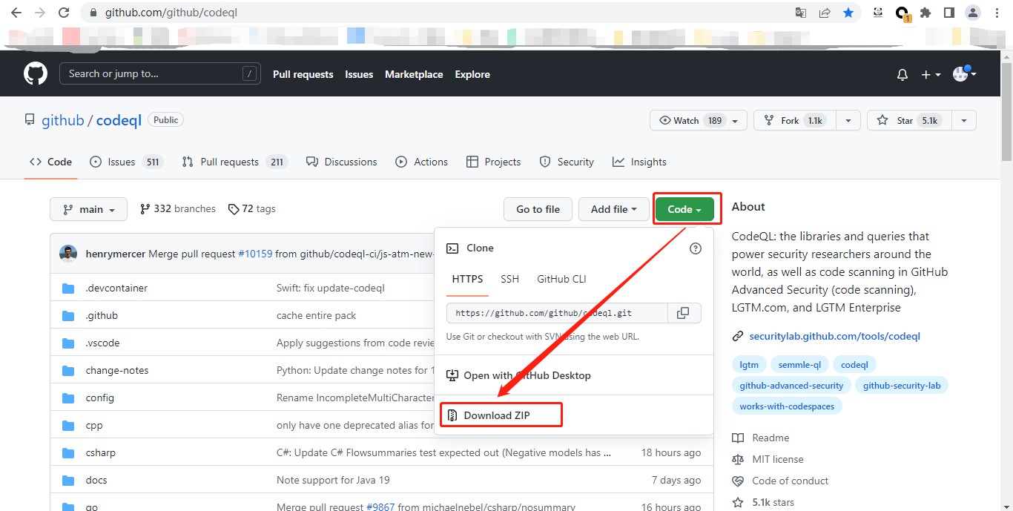
Task: Open the github-advanced-security topic tag
Action: 791,386
